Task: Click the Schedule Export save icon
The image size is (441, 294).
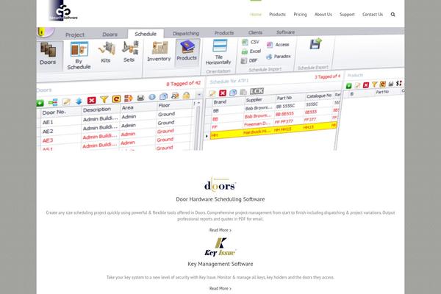Action: coord(315,43)
